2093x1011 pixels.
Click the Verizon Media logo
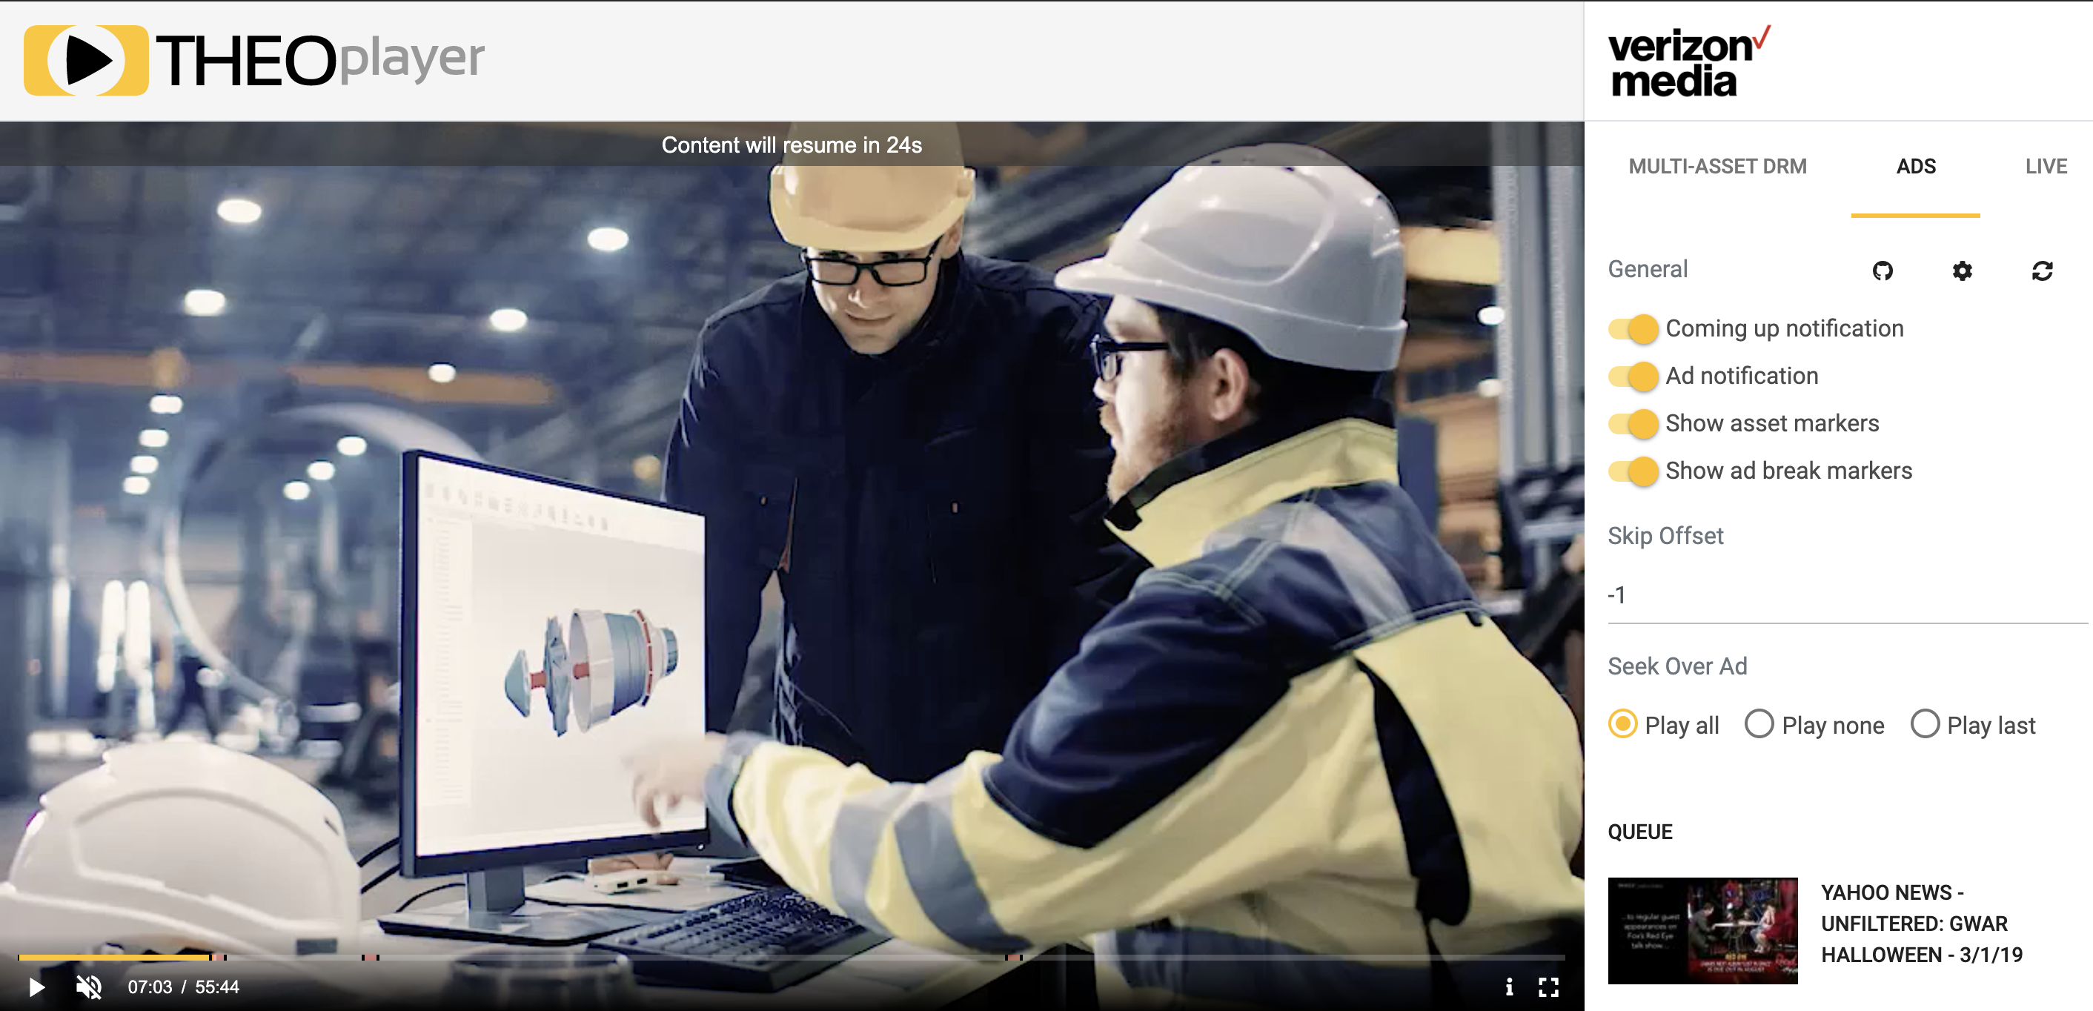[1688, 62]
